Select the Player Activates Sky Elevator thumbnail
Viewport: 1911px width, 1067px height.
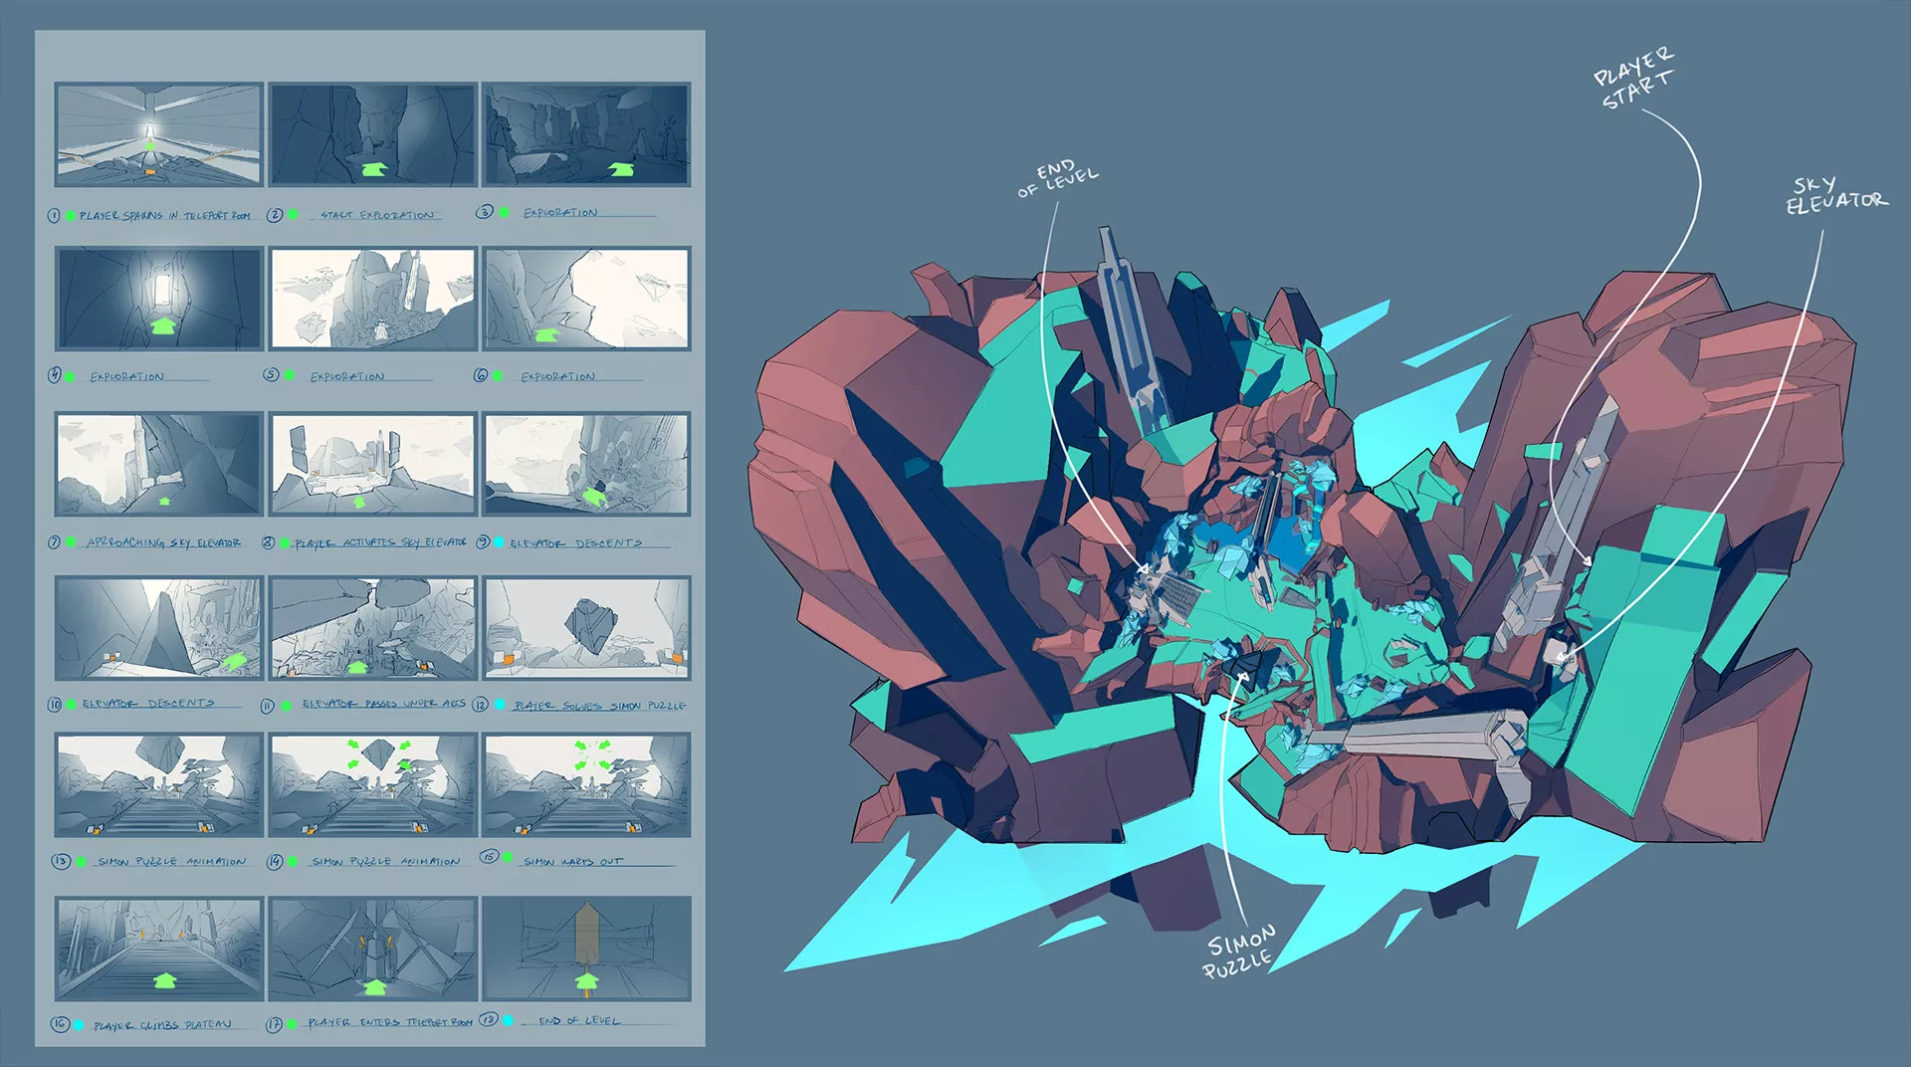click(x=372, y=464)
